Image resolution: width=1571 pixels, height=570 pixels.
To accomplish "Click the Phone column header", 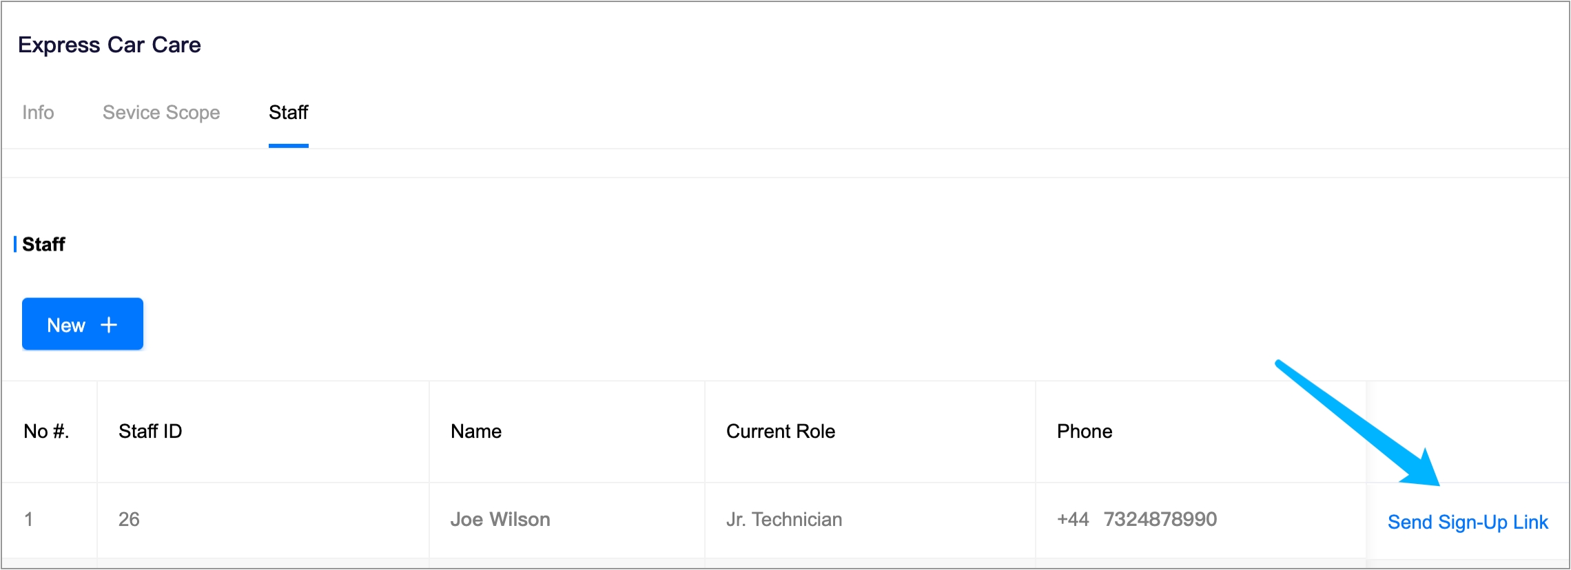I will [x=1084, y=432].
